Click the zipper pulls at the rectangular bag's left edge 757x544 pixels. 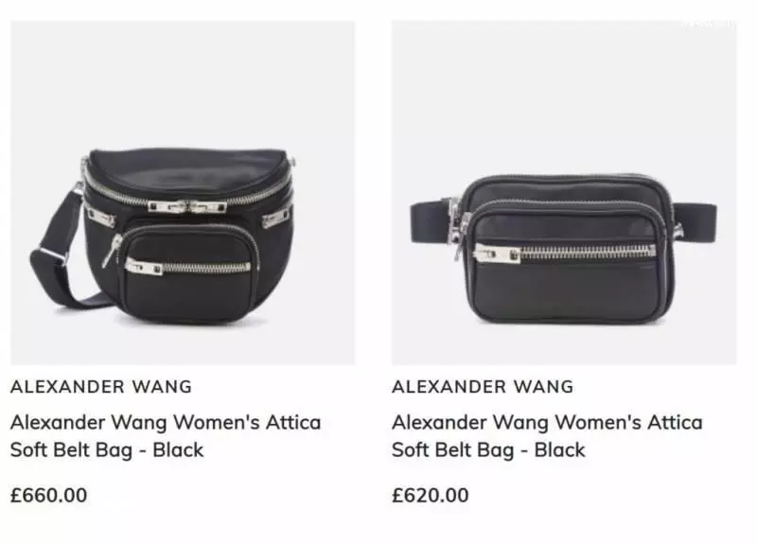(x=459, y=227)
